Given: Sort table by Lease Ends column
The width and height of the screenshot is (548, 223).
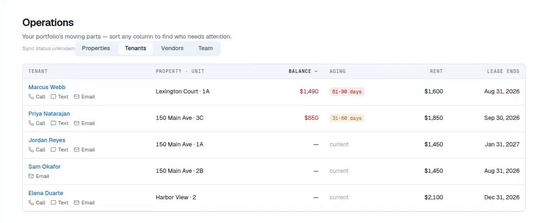Looking at the screenshot, I should [503, 71].
